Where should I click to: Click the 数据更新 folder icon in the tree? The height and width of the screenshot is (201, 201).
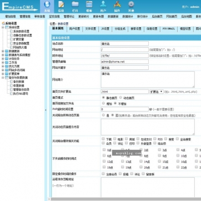coord(7,51)
